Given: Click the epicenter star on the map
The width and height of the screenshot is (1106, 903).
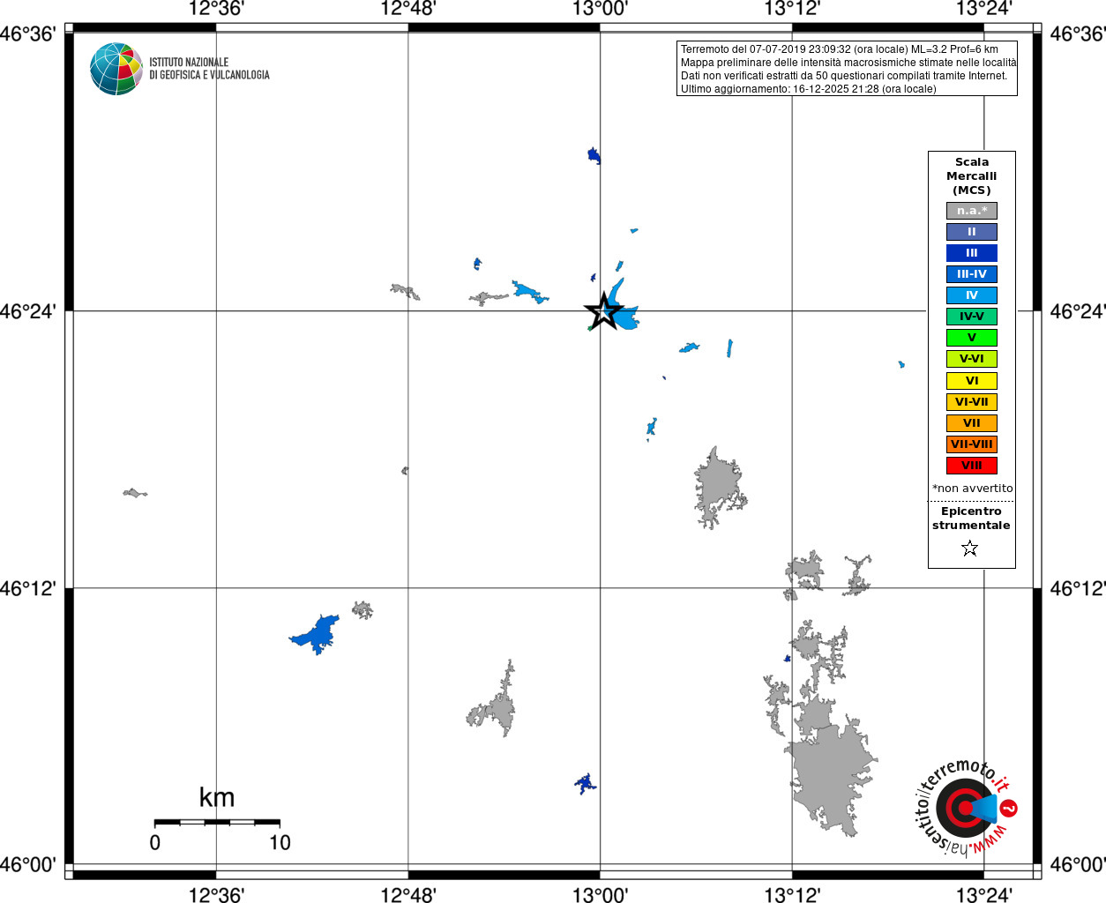Looking at the screenshot, I should tap(603, 311).
